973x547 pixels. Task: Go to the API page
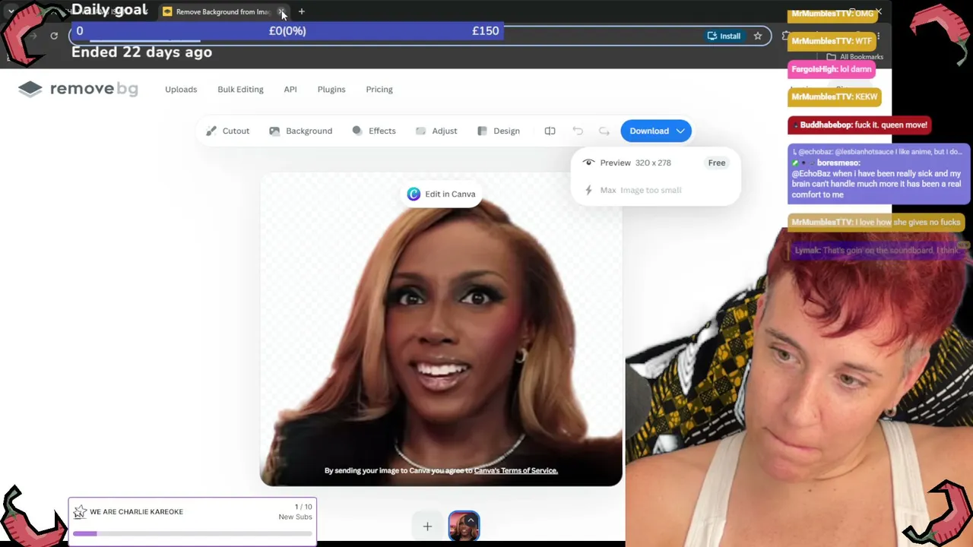pos(290,89)
